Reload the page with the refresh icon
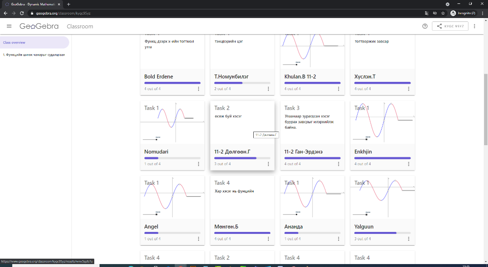This screenshot has width=488, height=267. pos(22,13)
